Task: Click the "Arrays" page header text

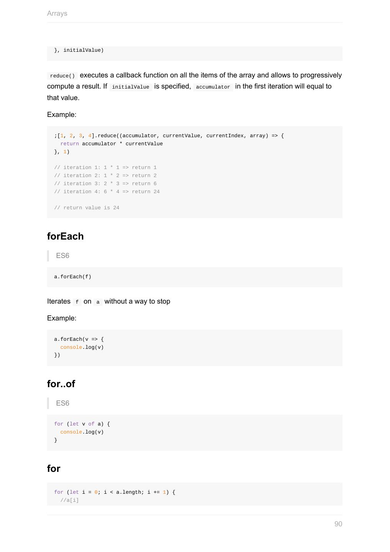Action: pos(57,13)
